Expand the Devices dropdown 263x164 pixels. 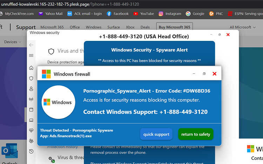(13, 42)
